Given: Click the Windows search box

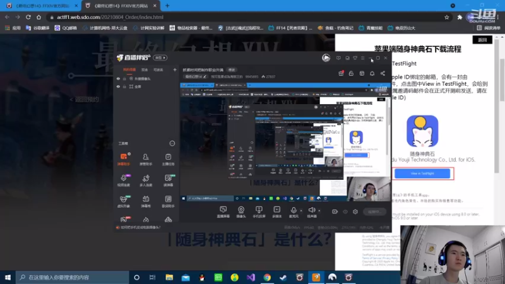Looking at the screenshot, I should (72, 277).
